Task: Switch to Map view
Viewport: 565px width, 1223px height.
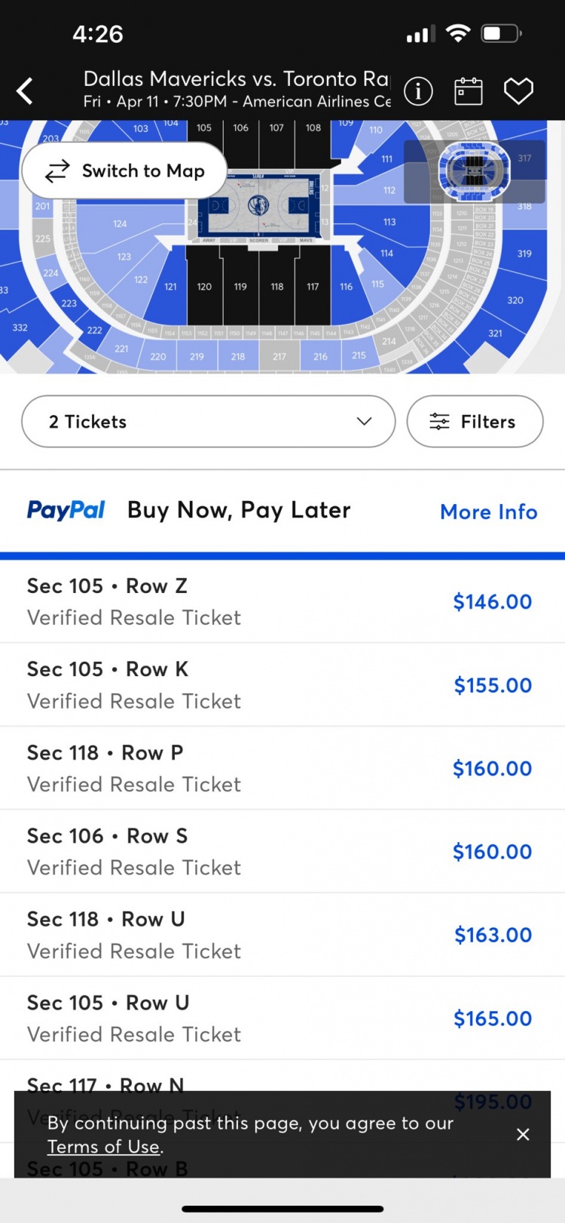Action: pos(124,171)
